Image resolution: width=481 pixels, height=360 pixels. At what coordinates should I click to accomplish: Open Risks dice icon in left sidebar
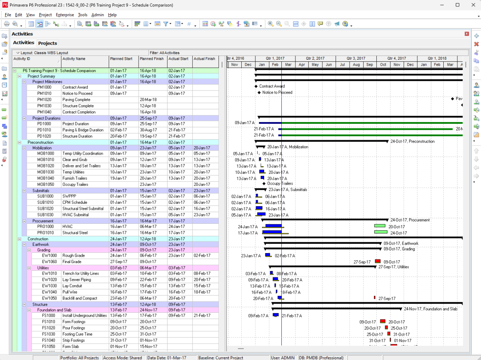[x=4, y=159]
